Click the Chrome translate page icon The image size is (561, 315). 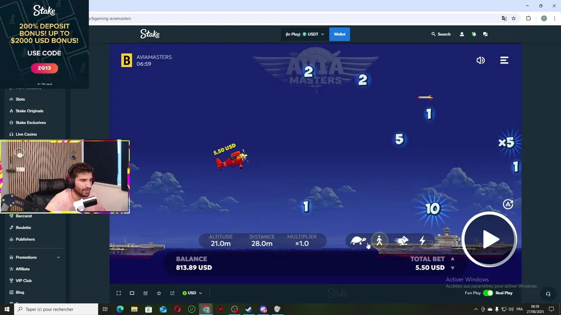(x=504, y=18)
